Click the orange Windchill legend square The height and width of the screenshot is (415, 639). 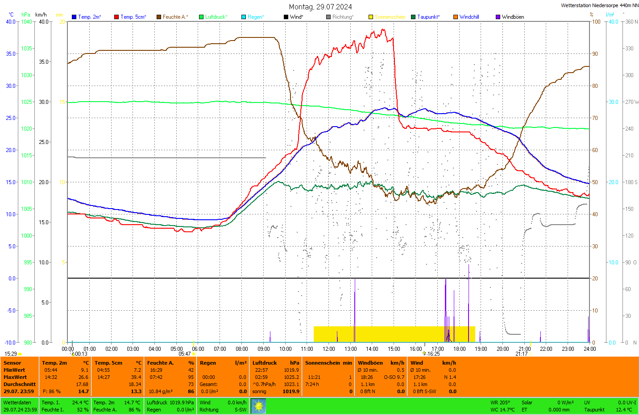click(x=456, y=17)
